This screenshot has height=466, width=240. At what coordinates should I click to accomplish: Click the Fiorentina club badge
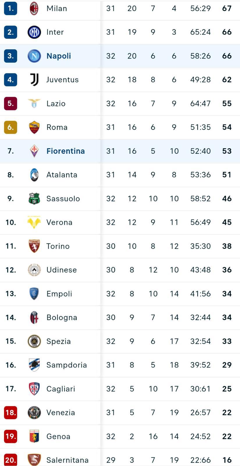tap(34, 151)
